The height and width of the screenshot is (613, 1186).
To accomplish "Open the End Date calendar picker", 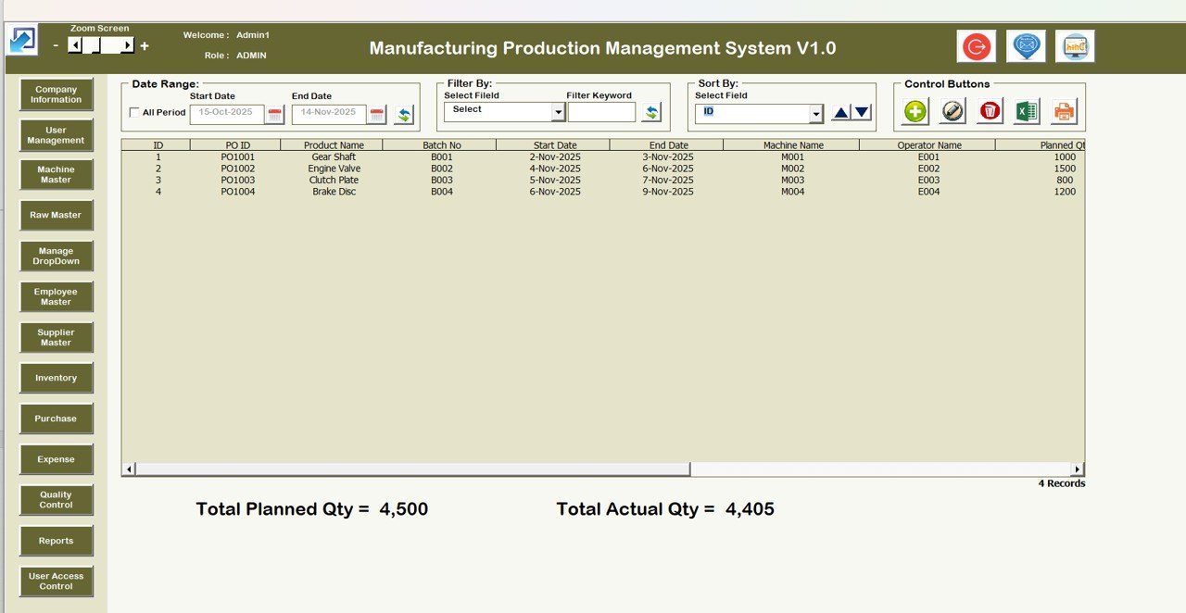I will pyautogui.click(x=377, y=114).
